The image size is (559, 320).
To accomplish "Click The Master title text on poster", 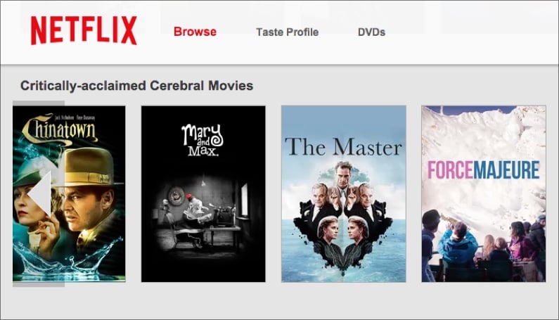I will tap(343, 146).
